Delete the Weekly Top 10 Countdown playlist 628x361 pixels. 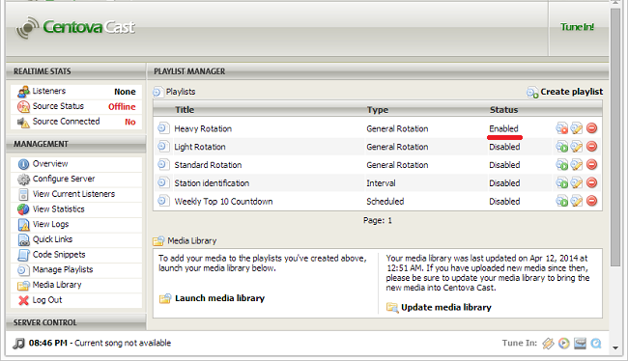tap(591, 201)
